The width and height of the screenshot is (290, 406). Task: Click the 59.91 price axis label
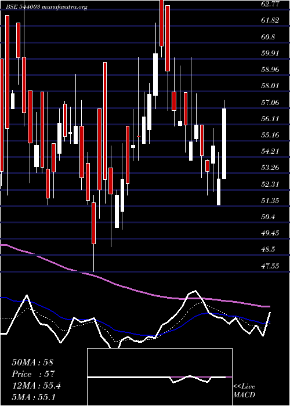270,53
